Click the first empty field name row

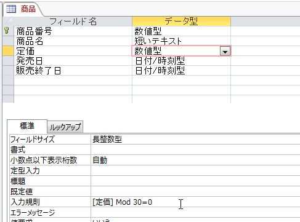click(x=73, y=80)
